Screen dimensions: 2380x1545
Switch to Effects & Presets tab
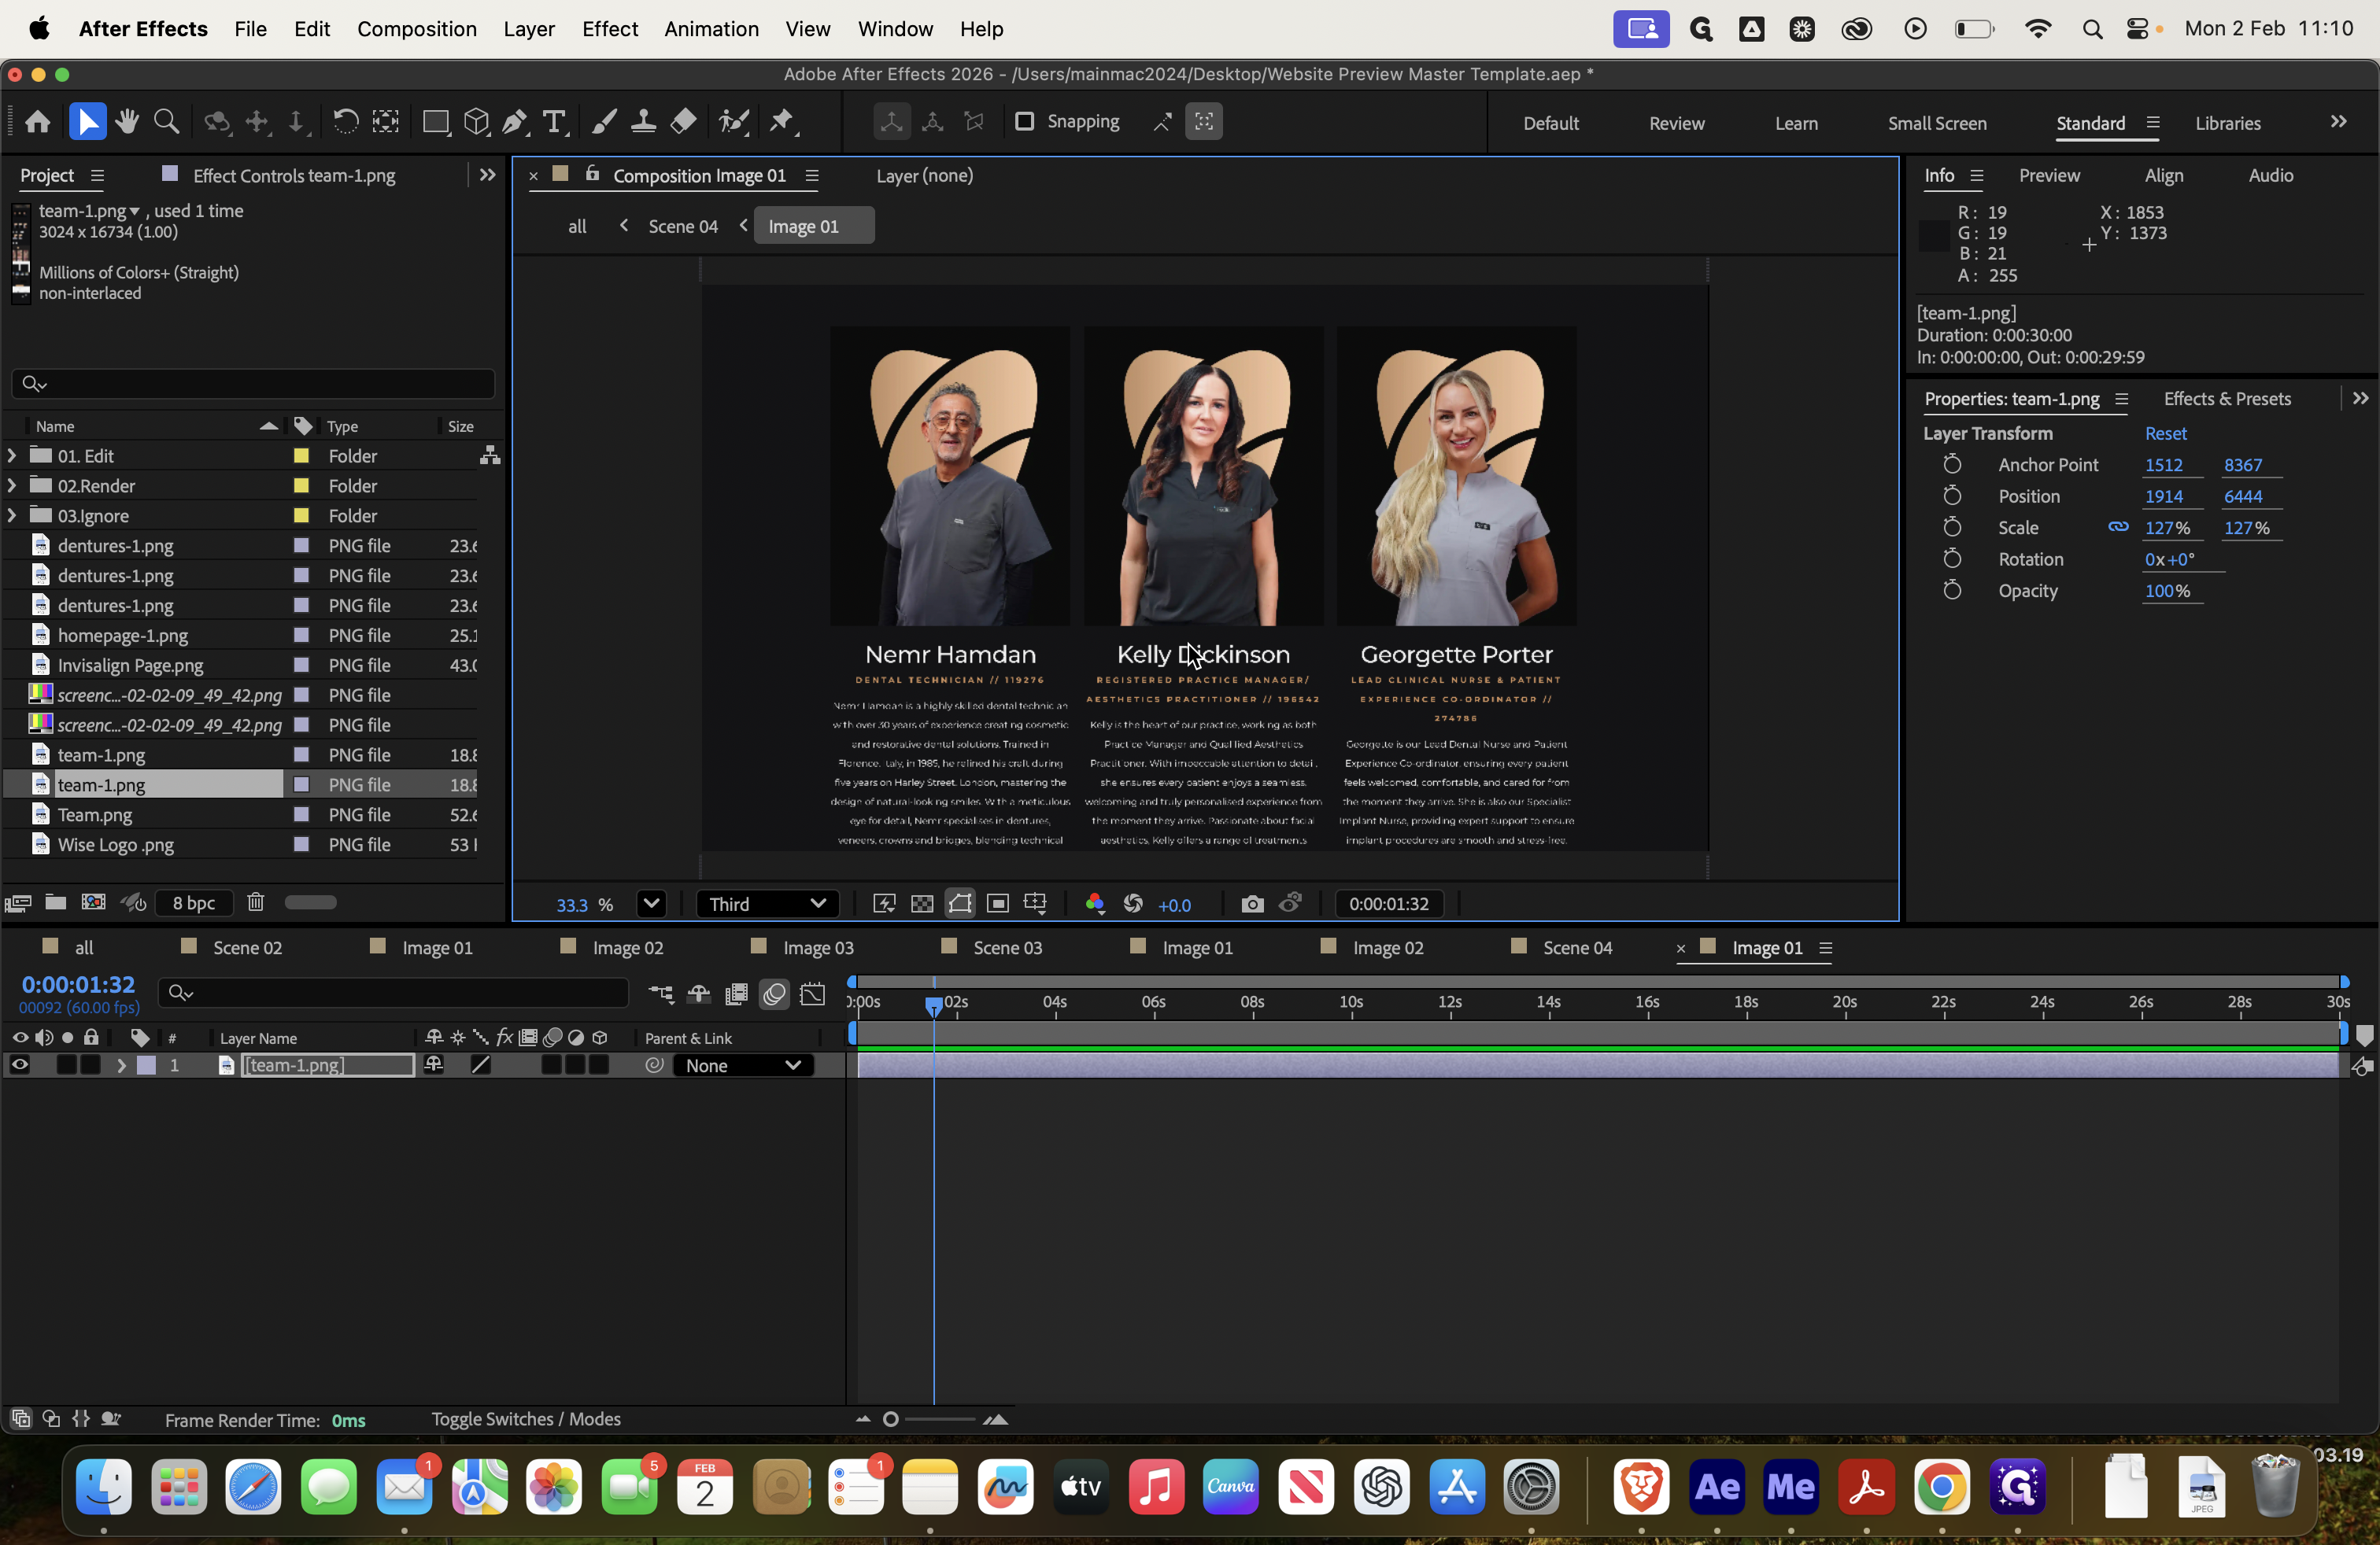tap(2227, 399)
